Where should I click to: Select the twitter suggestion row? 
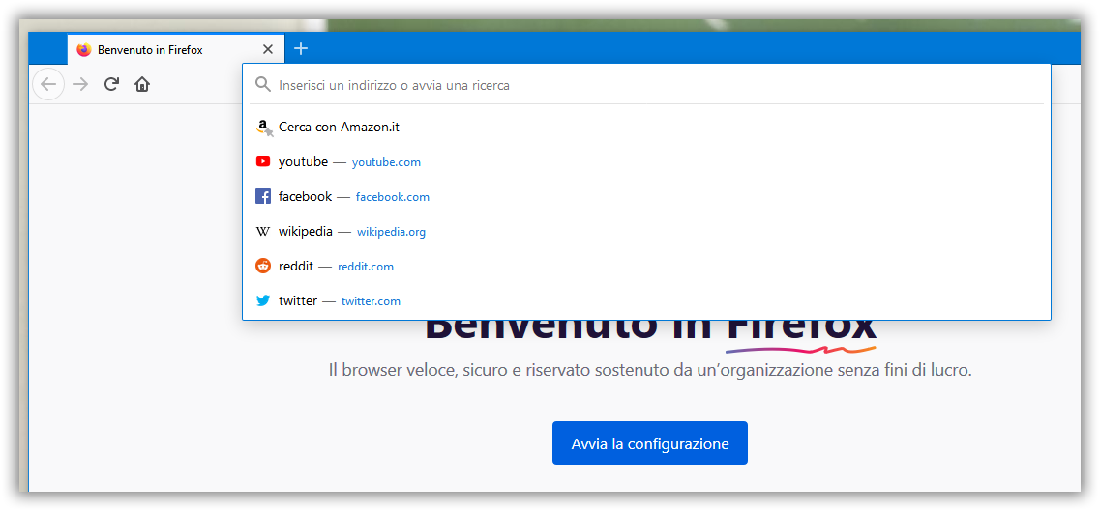point(646,301)
